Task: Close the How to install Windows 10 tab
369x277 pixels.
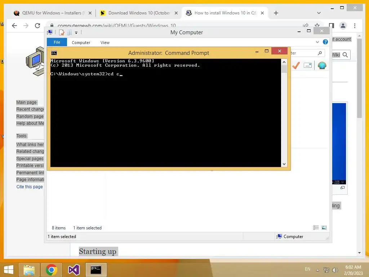Action: (262, 13)
